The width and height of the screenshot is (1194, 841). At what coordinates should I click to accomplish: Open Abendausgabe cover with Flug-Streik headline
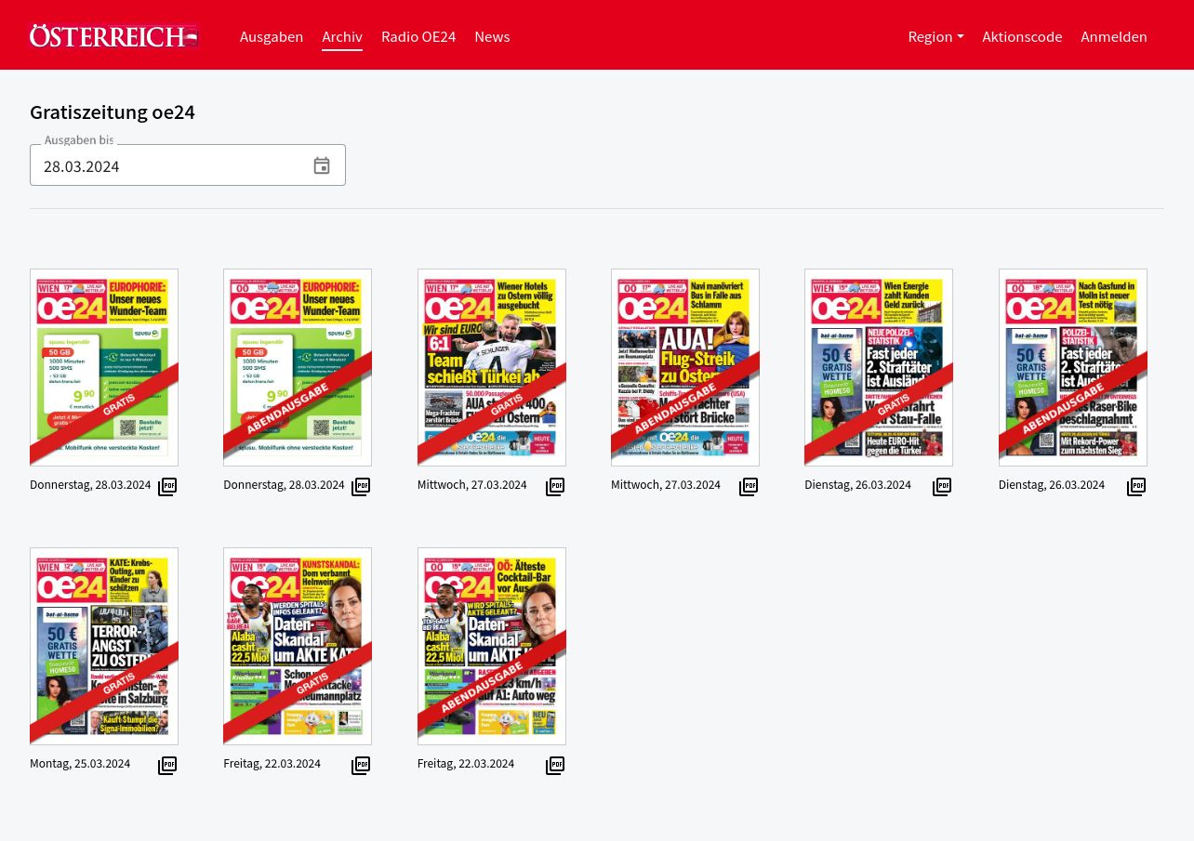tap(685, 367)
